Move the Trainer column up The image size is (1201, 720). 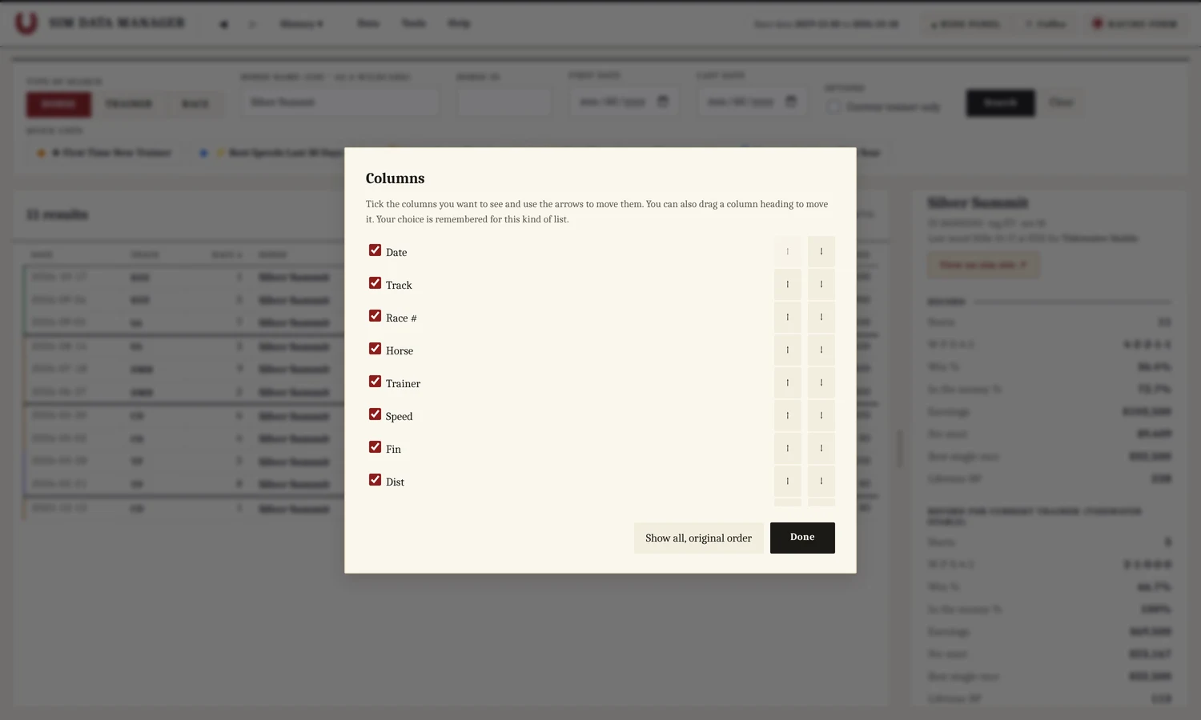click(x=788, y=383)
